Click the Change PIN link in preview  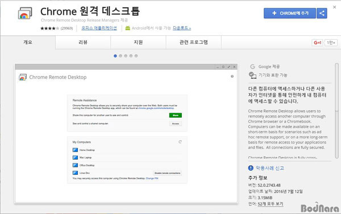click(x=152, y=178)
